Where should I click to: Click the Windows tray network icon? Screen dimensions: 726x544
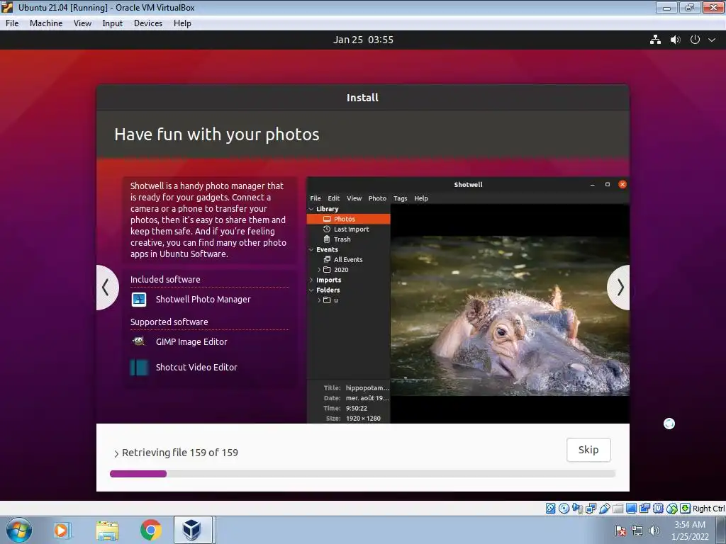point(637,531)
